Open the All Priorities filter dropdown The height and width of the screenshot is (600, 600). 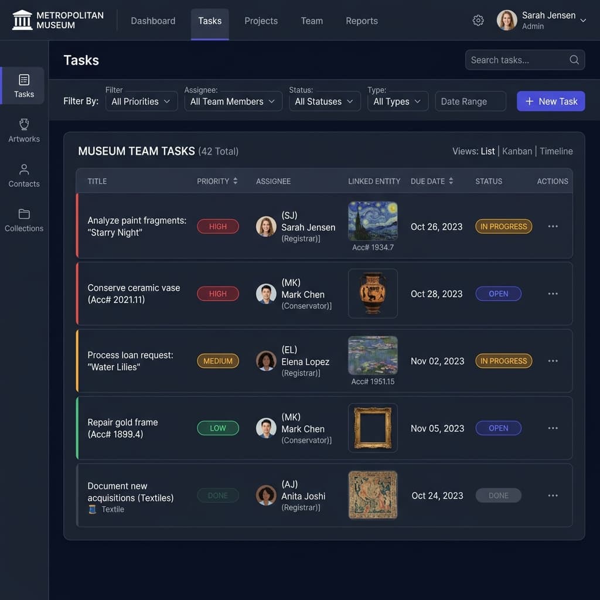[141, 101]
